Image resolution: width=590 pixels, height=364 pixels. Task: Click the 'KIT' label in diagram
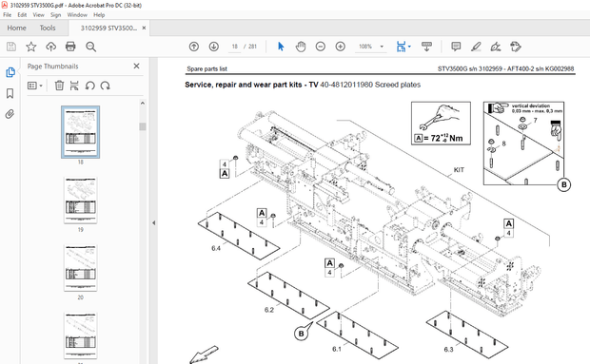tap(459, 170)
